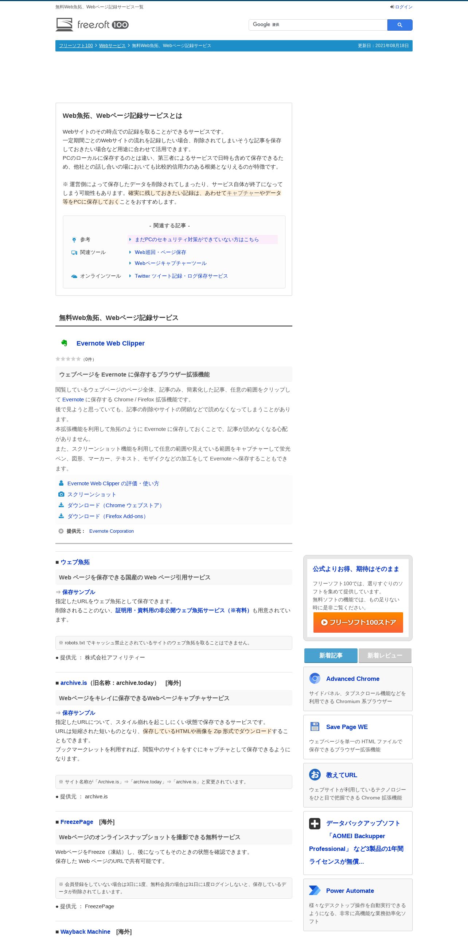The height and width of the screenshot is (937, 468).
Task: Open archive.is heading link
Action: click(74, 683)
